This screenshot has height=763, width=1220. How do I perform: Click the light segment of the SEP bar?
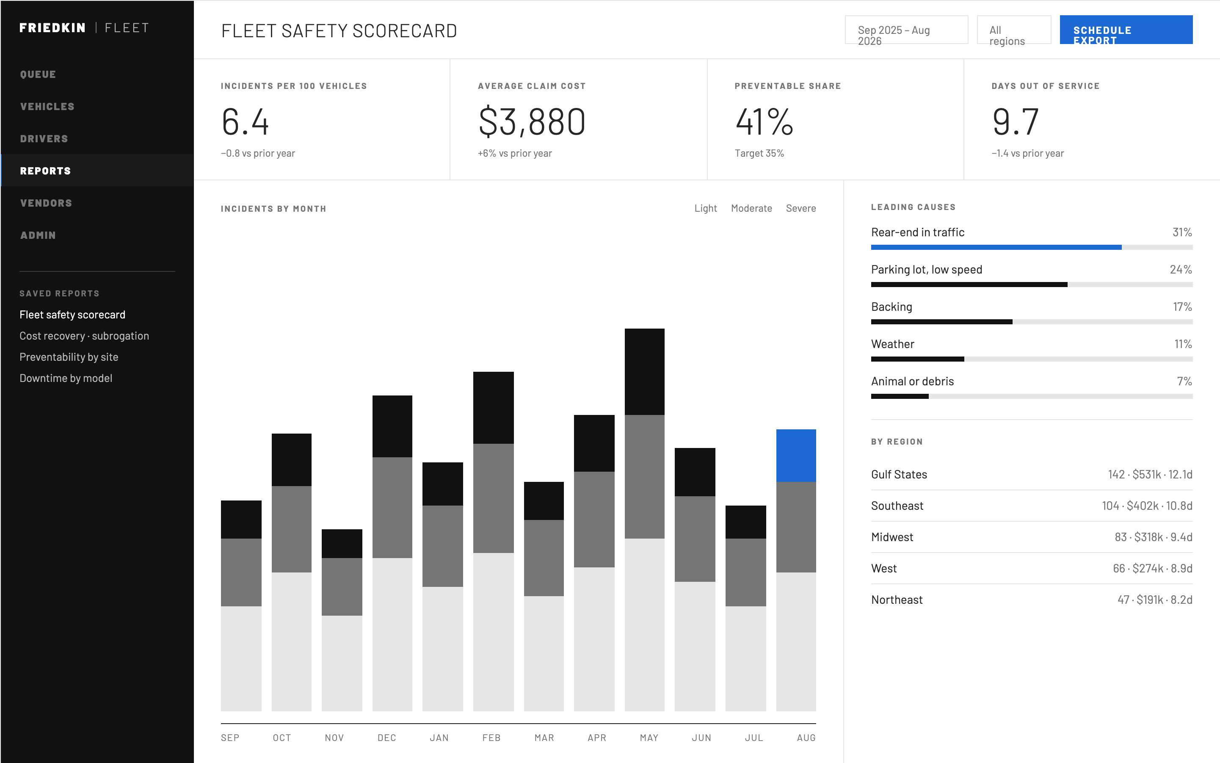pyautogui.click(x=241, y=658)
